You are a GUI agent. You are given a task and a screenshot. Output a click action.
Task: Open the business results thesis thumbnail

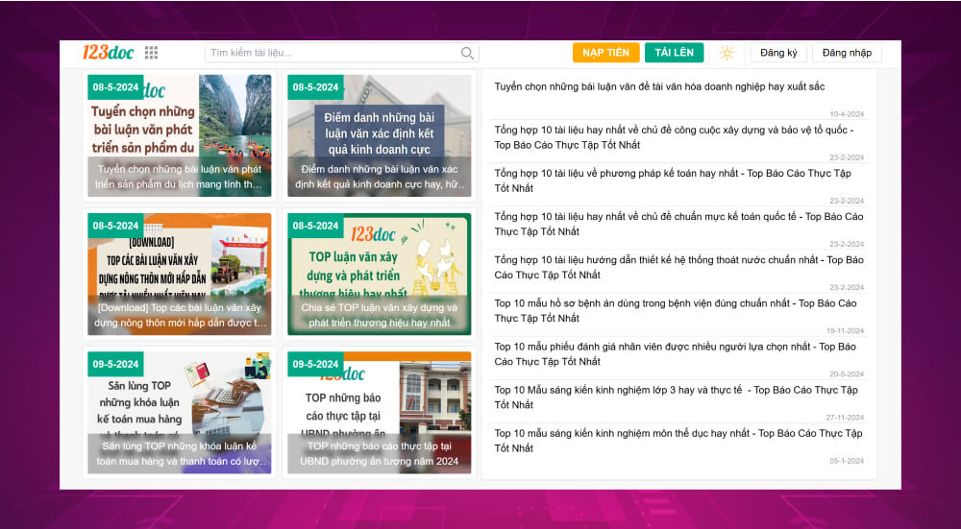point(379,135)
